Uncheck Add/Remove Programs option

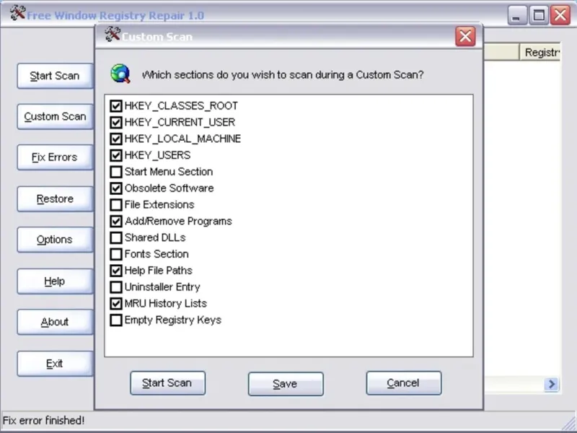[116, 222]
